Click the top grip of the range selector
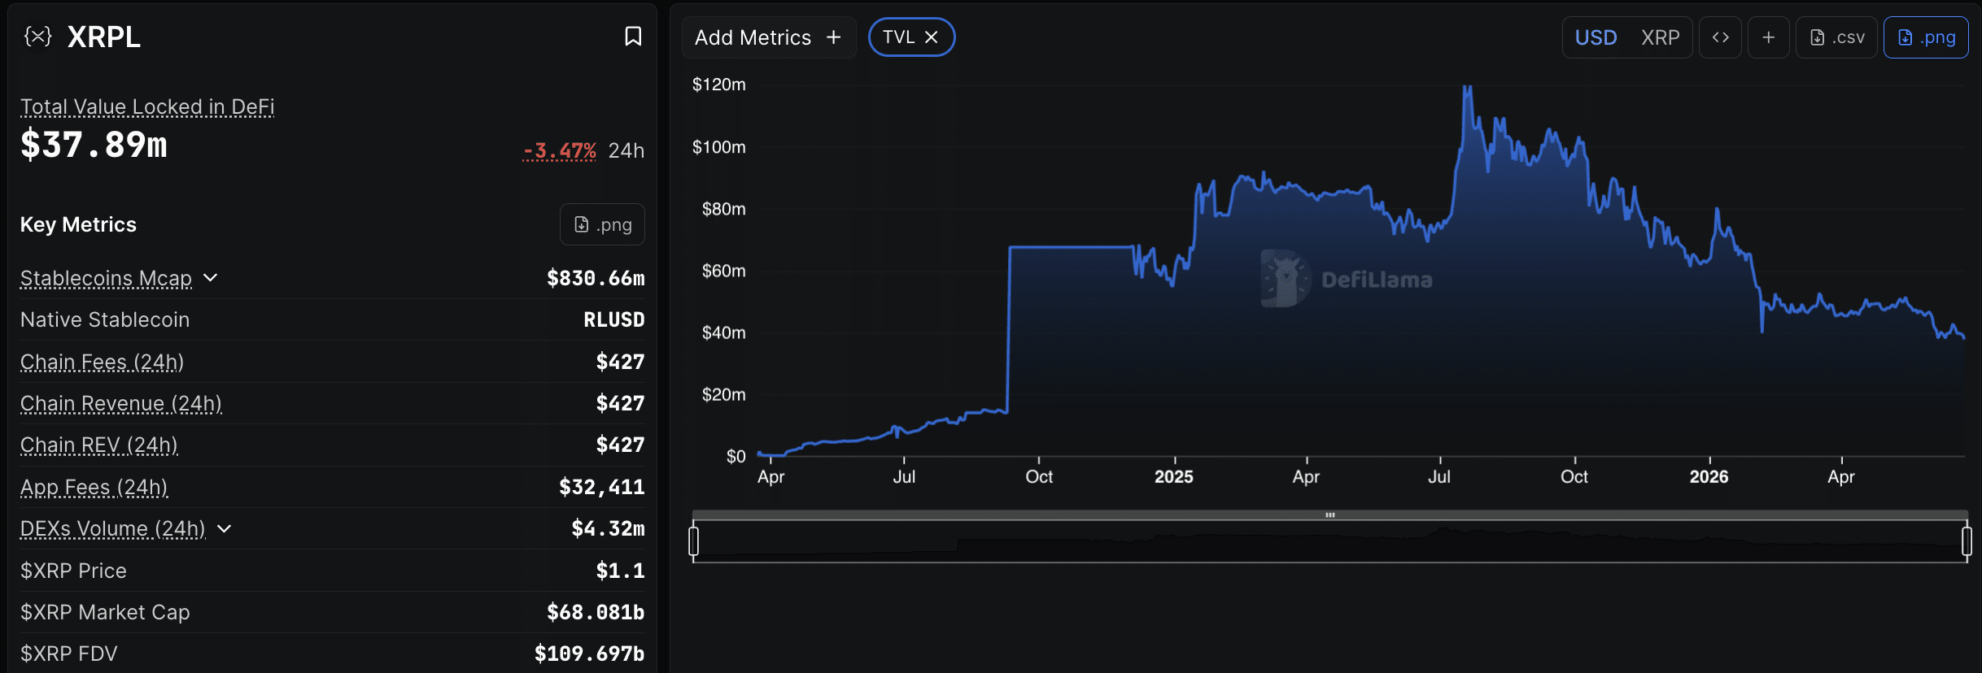 tap(1330, 515)
